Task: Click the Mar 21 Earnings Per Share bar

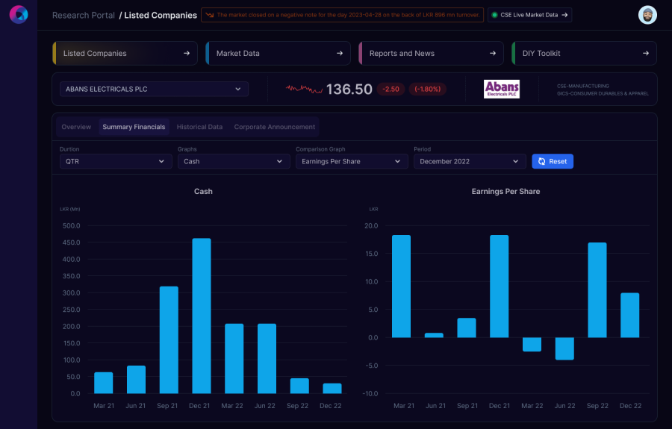Action: coord(401,286)
